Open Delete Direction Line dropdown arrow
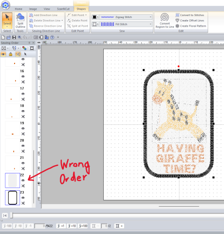The width and height of the screenshot is (224, 234). click(x=62, y=20)
